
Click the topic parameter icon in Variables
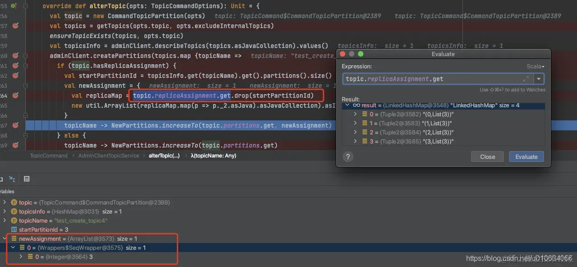tap(14, 202)
